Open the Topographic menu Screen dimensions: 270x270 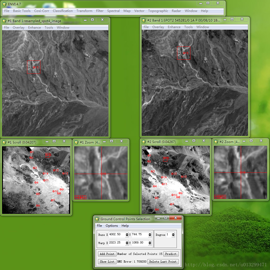[158, 11]
